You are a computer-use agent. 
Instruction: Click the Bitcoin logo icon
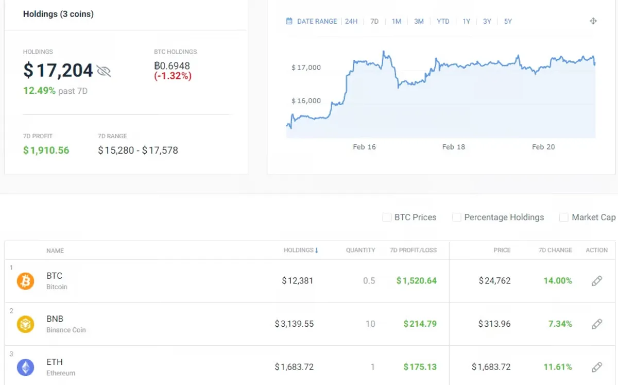[x=25, y=281]
